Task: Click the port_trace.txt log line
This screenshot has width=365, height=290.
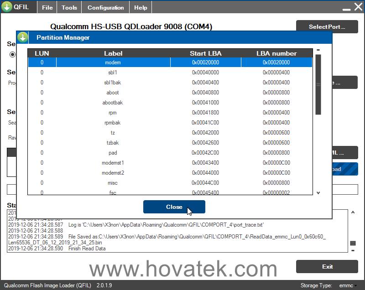Action: [136, 225]
